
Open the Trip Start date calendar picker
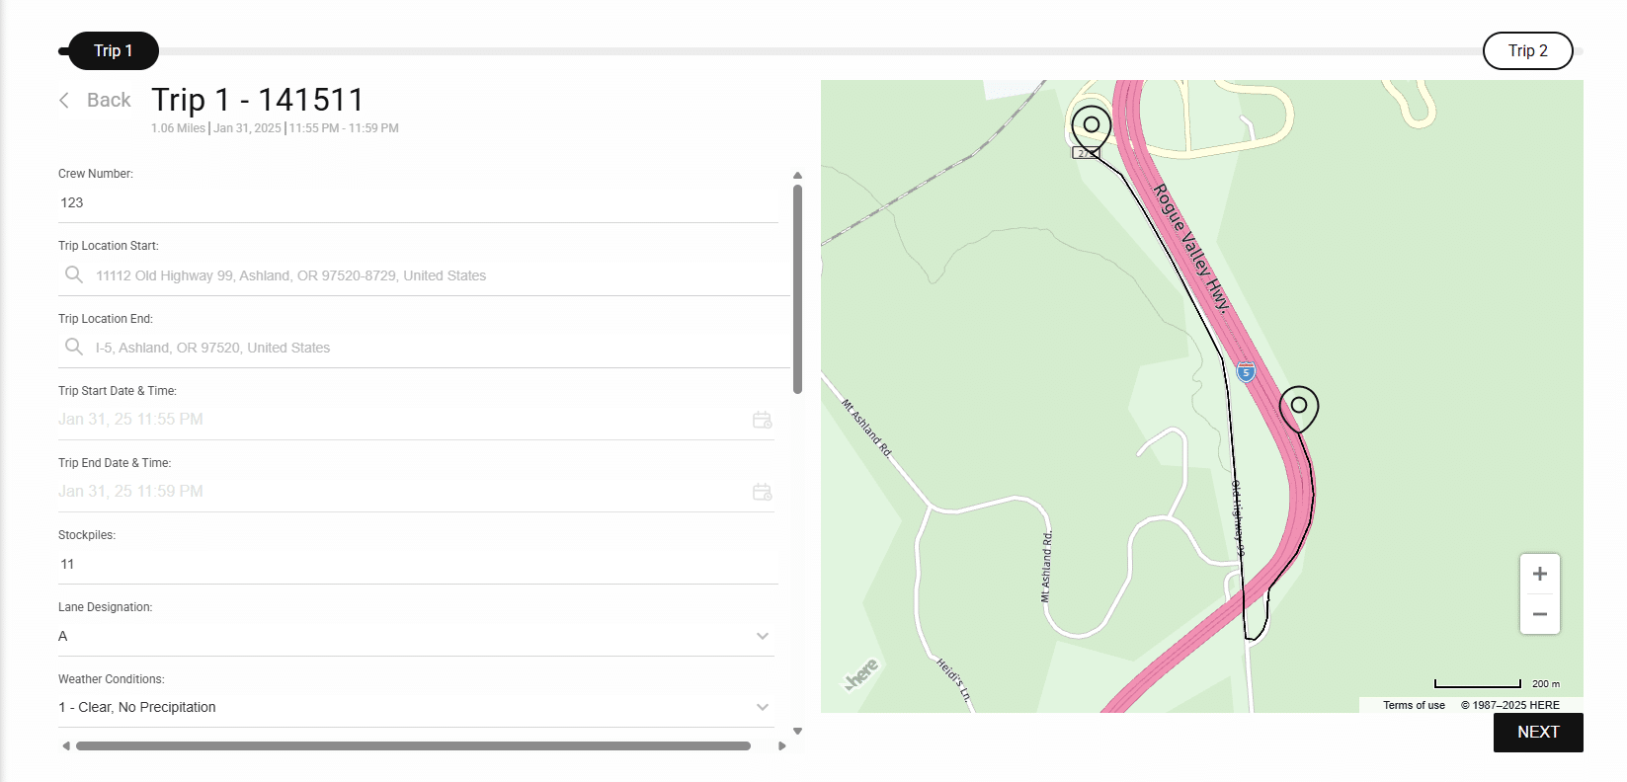tap(762, 420)
